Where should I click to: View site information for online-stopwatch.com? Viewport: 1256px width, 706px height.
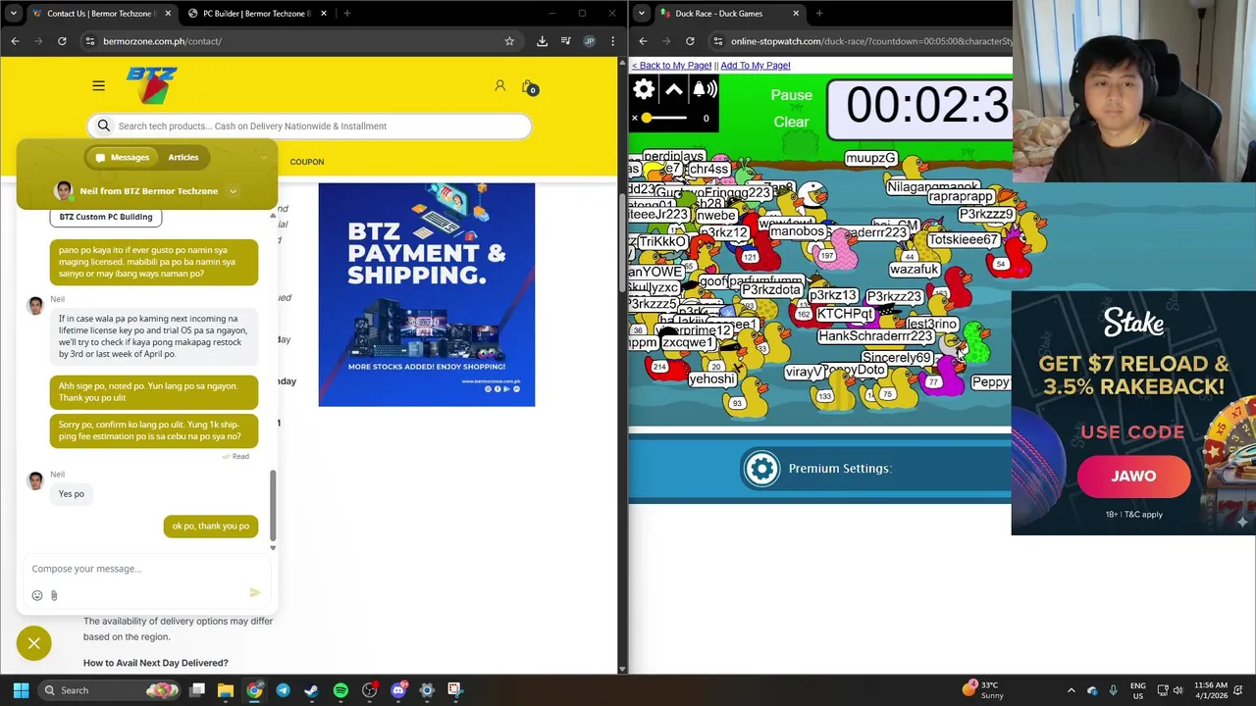pyautogui.click(x=718, y=41)
